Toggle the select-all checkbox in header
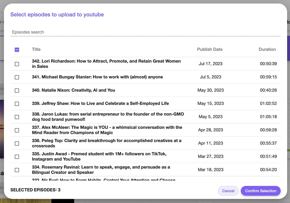290x203 pixels. point(17,50)
